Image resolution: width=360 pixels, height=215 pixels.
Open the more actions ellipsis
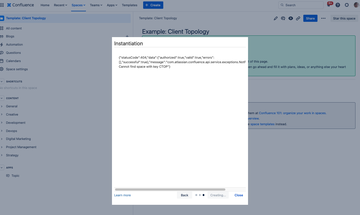323,18
